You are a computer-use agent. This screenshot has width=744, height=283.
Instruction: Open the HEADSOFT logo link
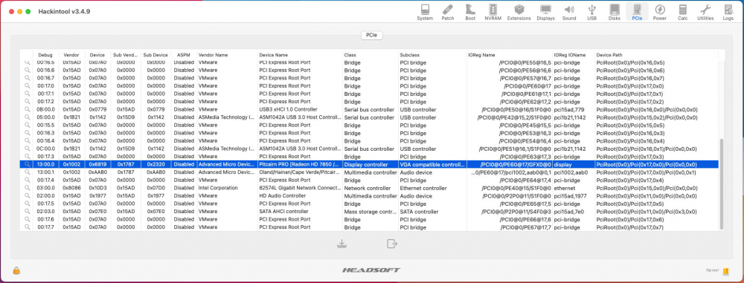tap(371, 270)
